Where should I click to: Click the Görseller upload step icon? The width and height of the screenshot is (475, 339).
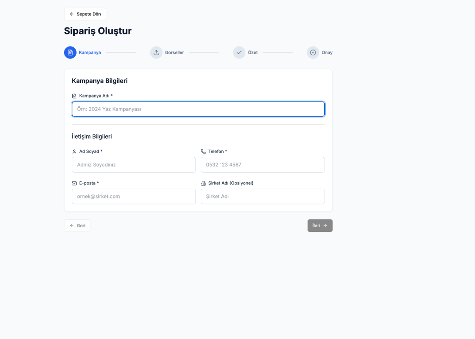(x=156, y=52)
